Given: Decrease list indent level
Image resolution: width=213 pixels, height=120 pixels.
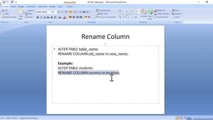Looking at the screenshot, I should point(81,12).
